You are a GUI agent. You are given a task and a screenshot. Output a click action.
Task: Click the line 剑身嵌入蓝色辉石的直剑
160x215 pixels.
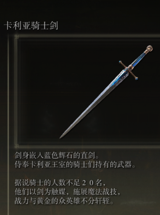click(x=57, y=155)
